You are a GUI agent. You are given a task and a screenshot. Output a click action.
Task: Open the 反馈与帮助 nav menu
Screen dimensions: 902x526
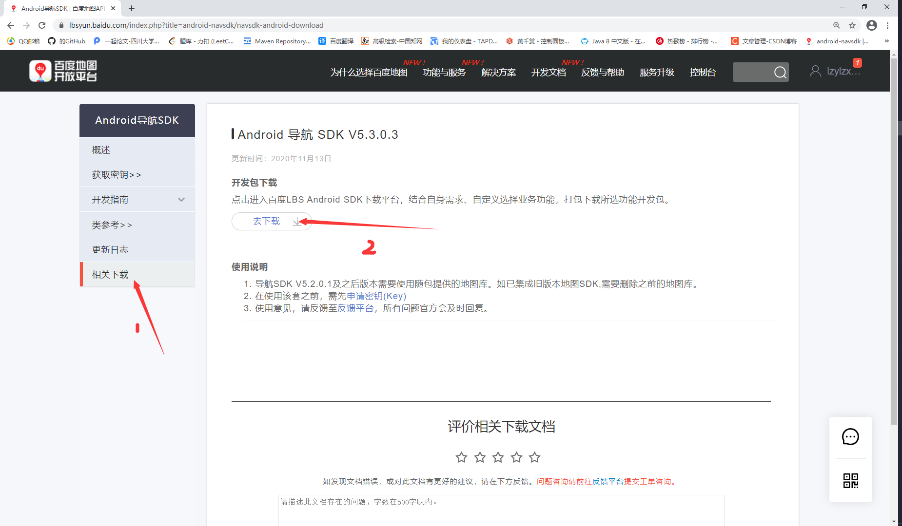click(603, 73)
